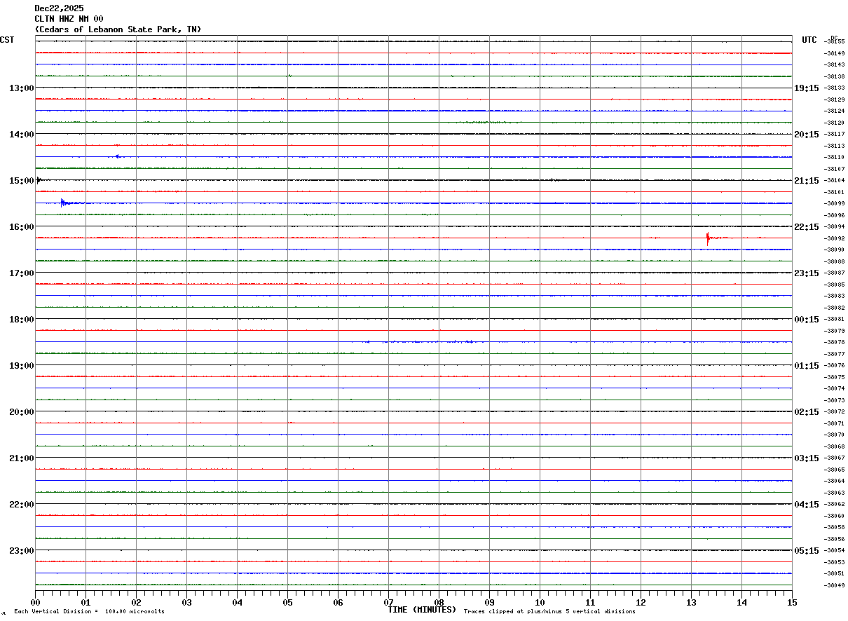Click the Dec22,2025 date title
Image resolution: width=848 pixels, height=621 pixels.
click(59, 8)
